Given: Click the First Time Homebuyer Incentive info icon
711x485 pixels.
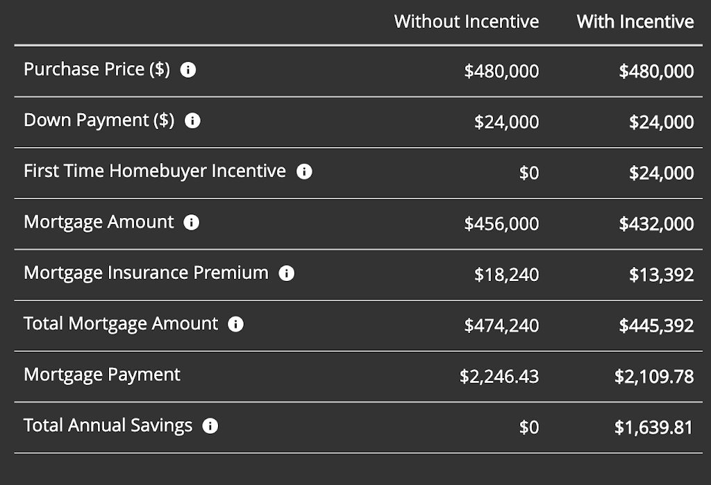Looking at the screenshot, I should point(304,171).
